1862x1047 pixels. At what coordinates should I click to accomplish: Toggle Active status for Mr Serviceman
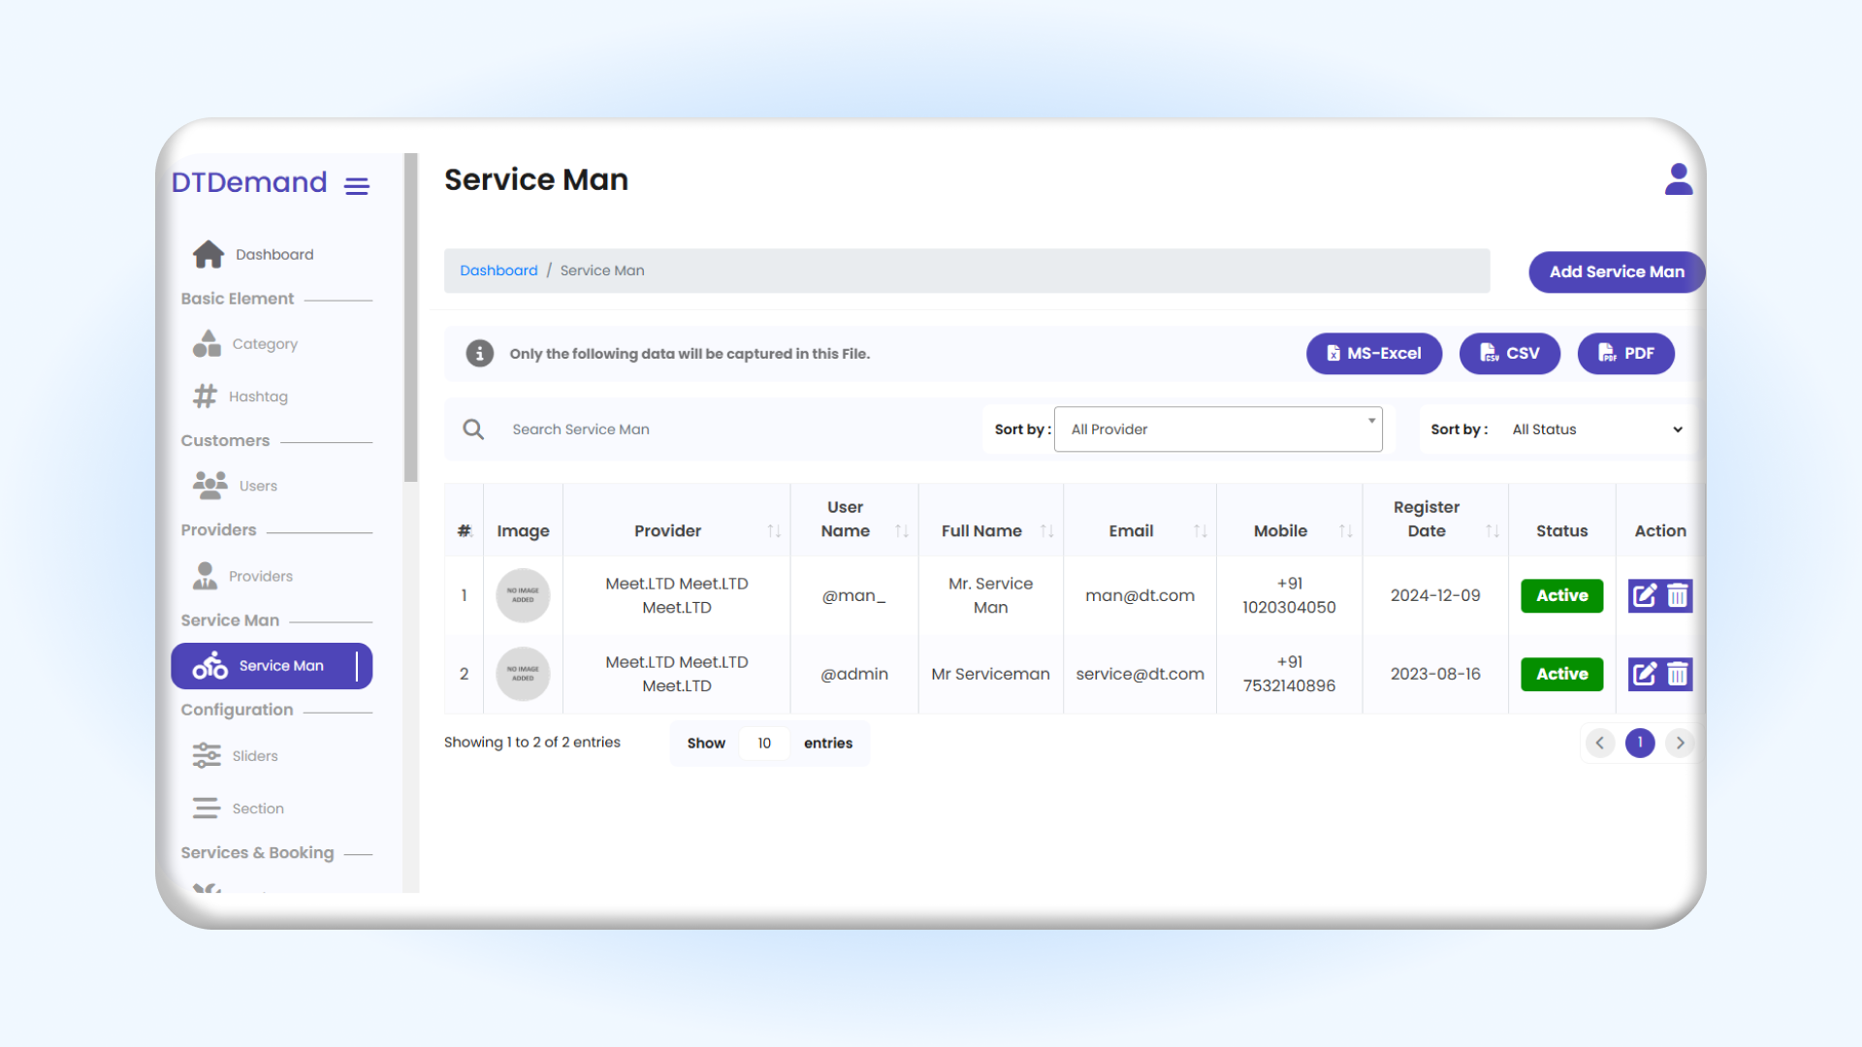tap(1561, 674)
